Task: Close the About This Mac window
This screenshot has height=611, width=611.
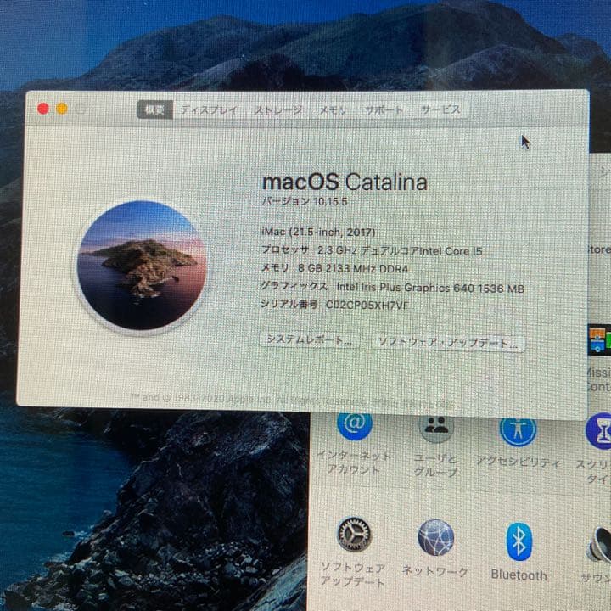Action: pos(43,109)
